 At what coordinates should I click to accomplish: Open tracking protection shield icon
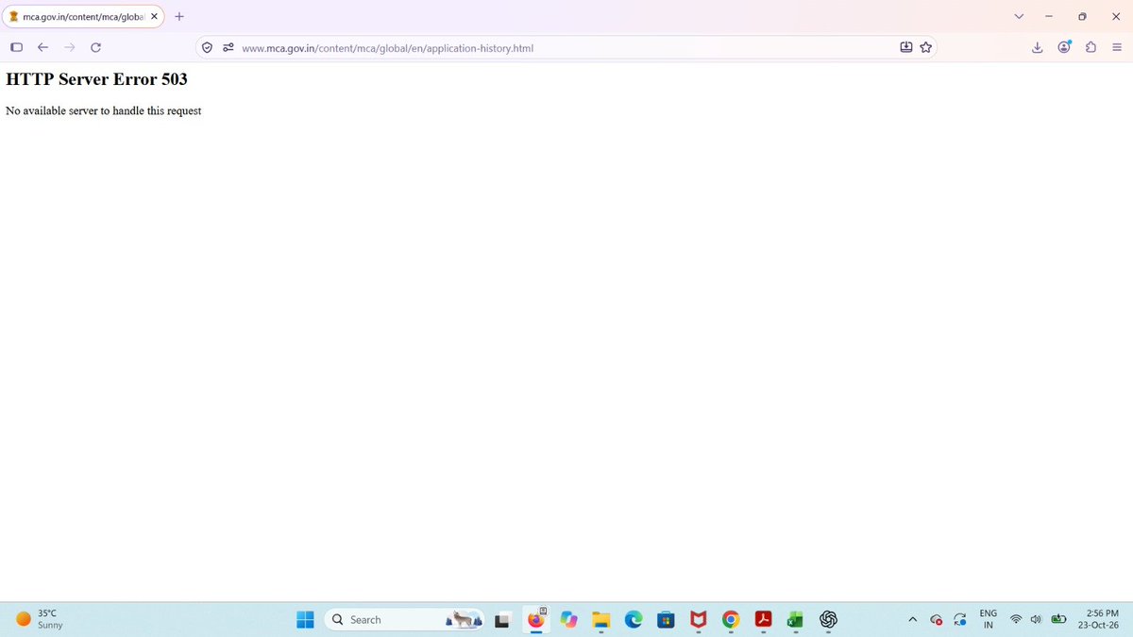[208, 47]
